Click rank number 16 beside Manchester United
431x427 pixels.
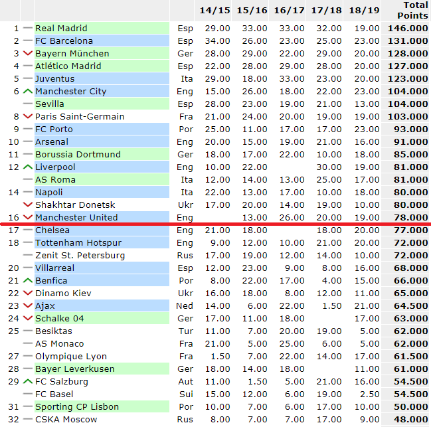13,217
